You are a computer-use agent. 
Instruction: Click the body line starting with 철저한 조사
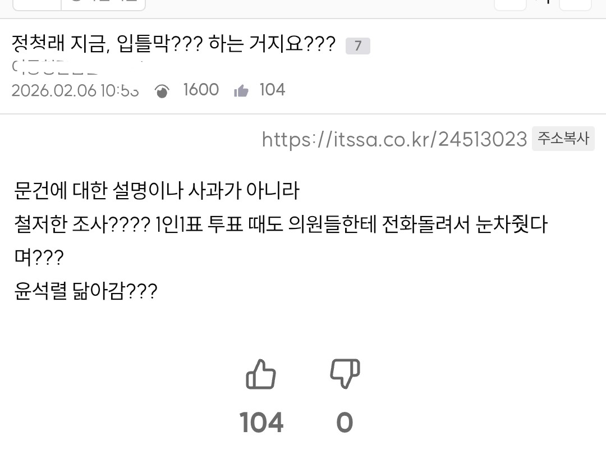[281, 225]
